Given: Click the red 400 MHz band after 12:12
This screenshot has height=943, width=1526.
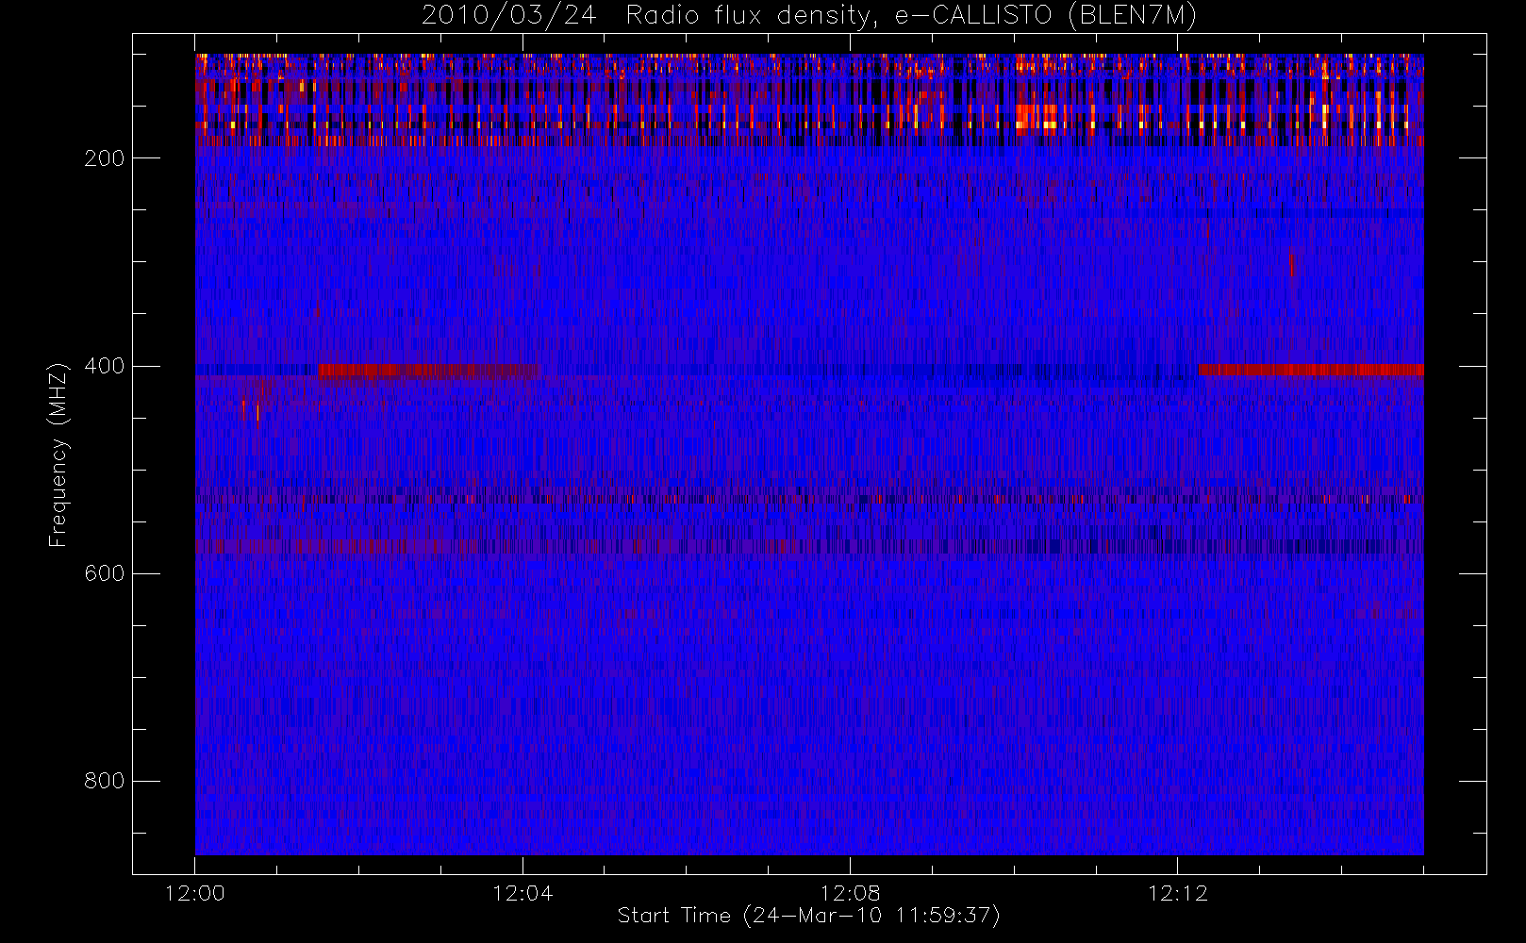Looking at the screenshot, I should click(x=1311, y=370).
